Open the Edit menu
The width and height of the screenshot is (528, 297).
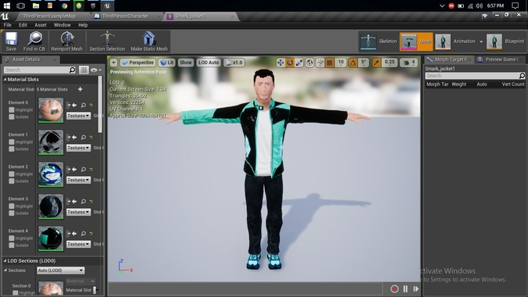[x=23, y=25]
